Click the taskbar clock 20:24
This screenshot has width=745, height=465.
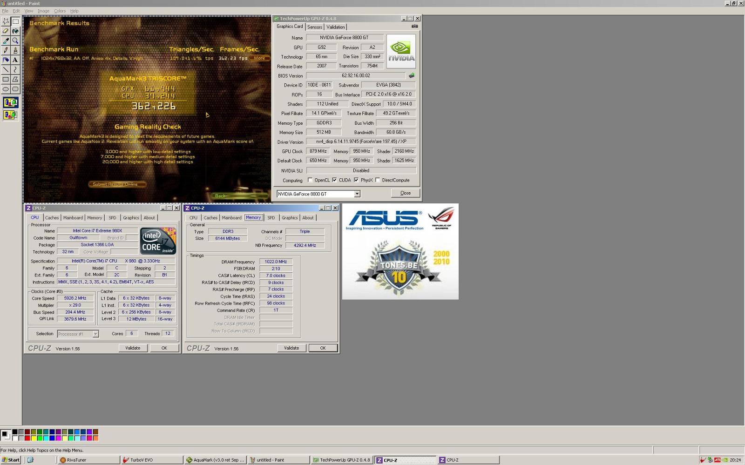[x=735, y=460]
